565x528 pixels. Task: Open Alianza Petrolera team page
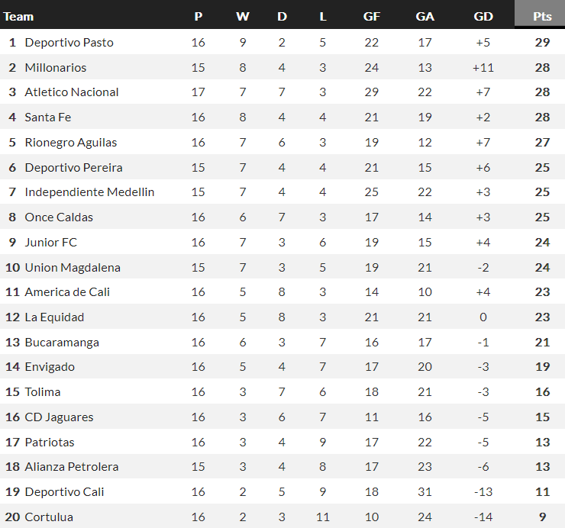tap(72, 467)
